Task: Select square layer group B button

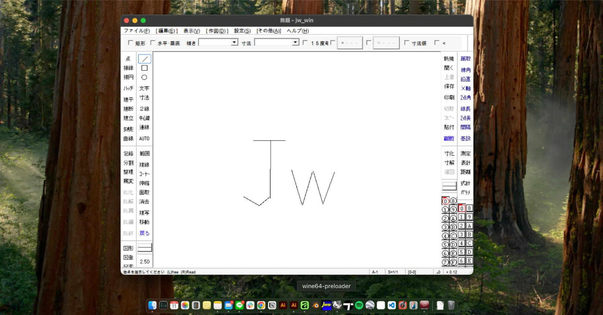Action: [x=469, y=235]
